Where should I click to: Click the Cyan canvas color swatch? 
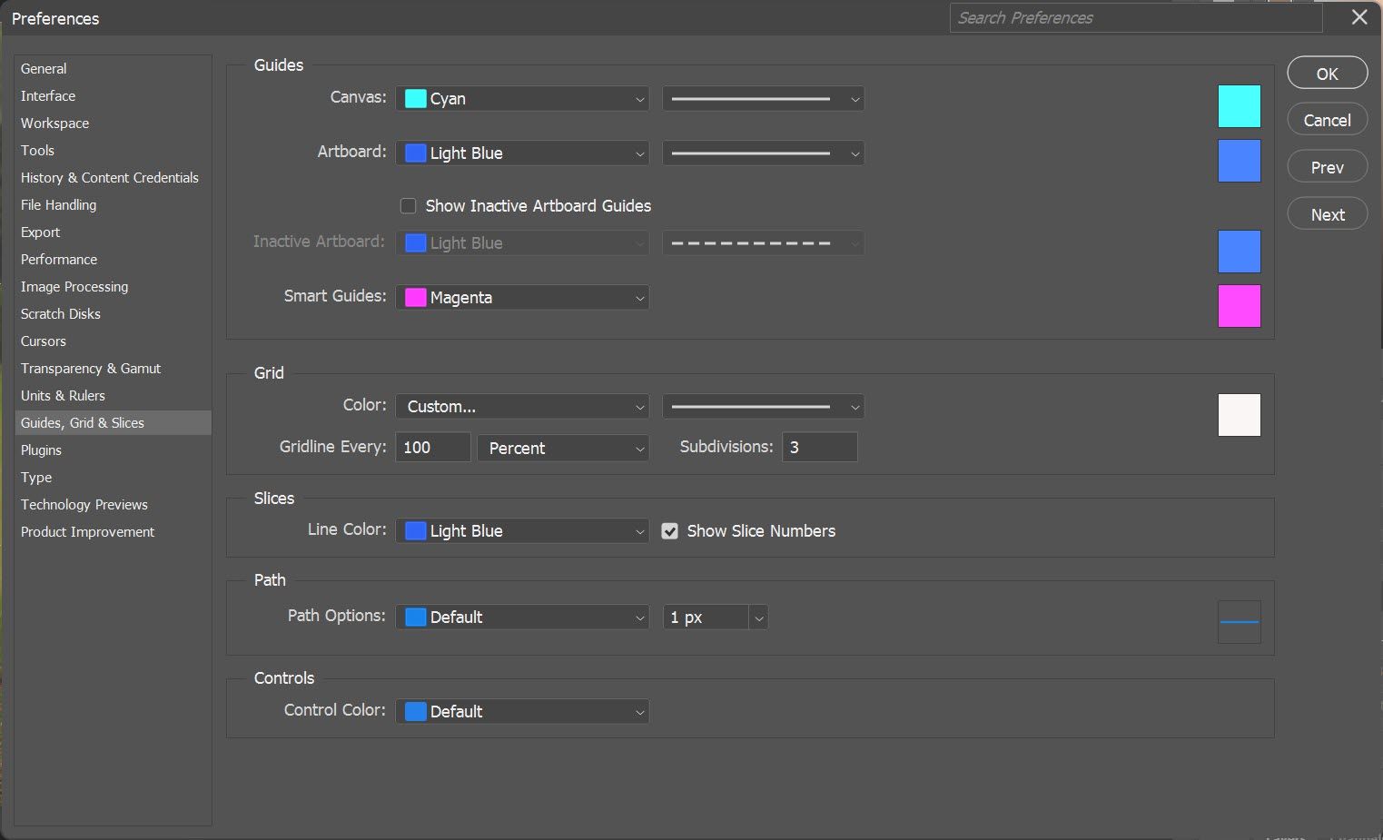tap(1239, 106)
